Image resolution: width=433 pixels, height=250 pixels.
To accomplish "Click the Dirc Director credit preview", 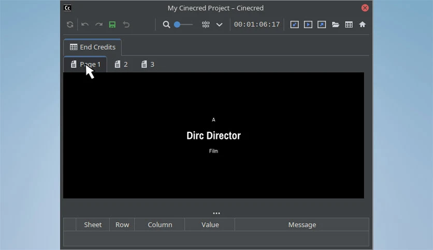I will coord(213,135).
